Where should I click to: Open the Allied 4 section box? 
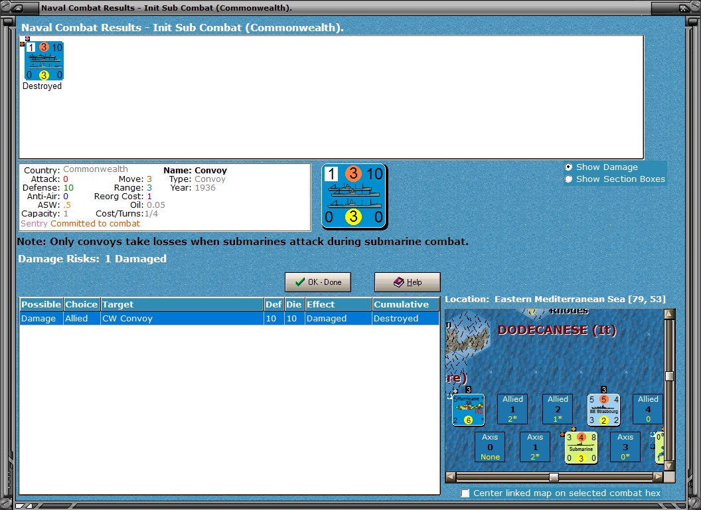[x=648, y=409]
